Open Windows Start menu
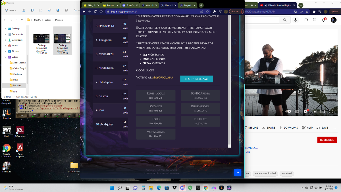Viewport: 341px width, 192px height. point(112,188)
